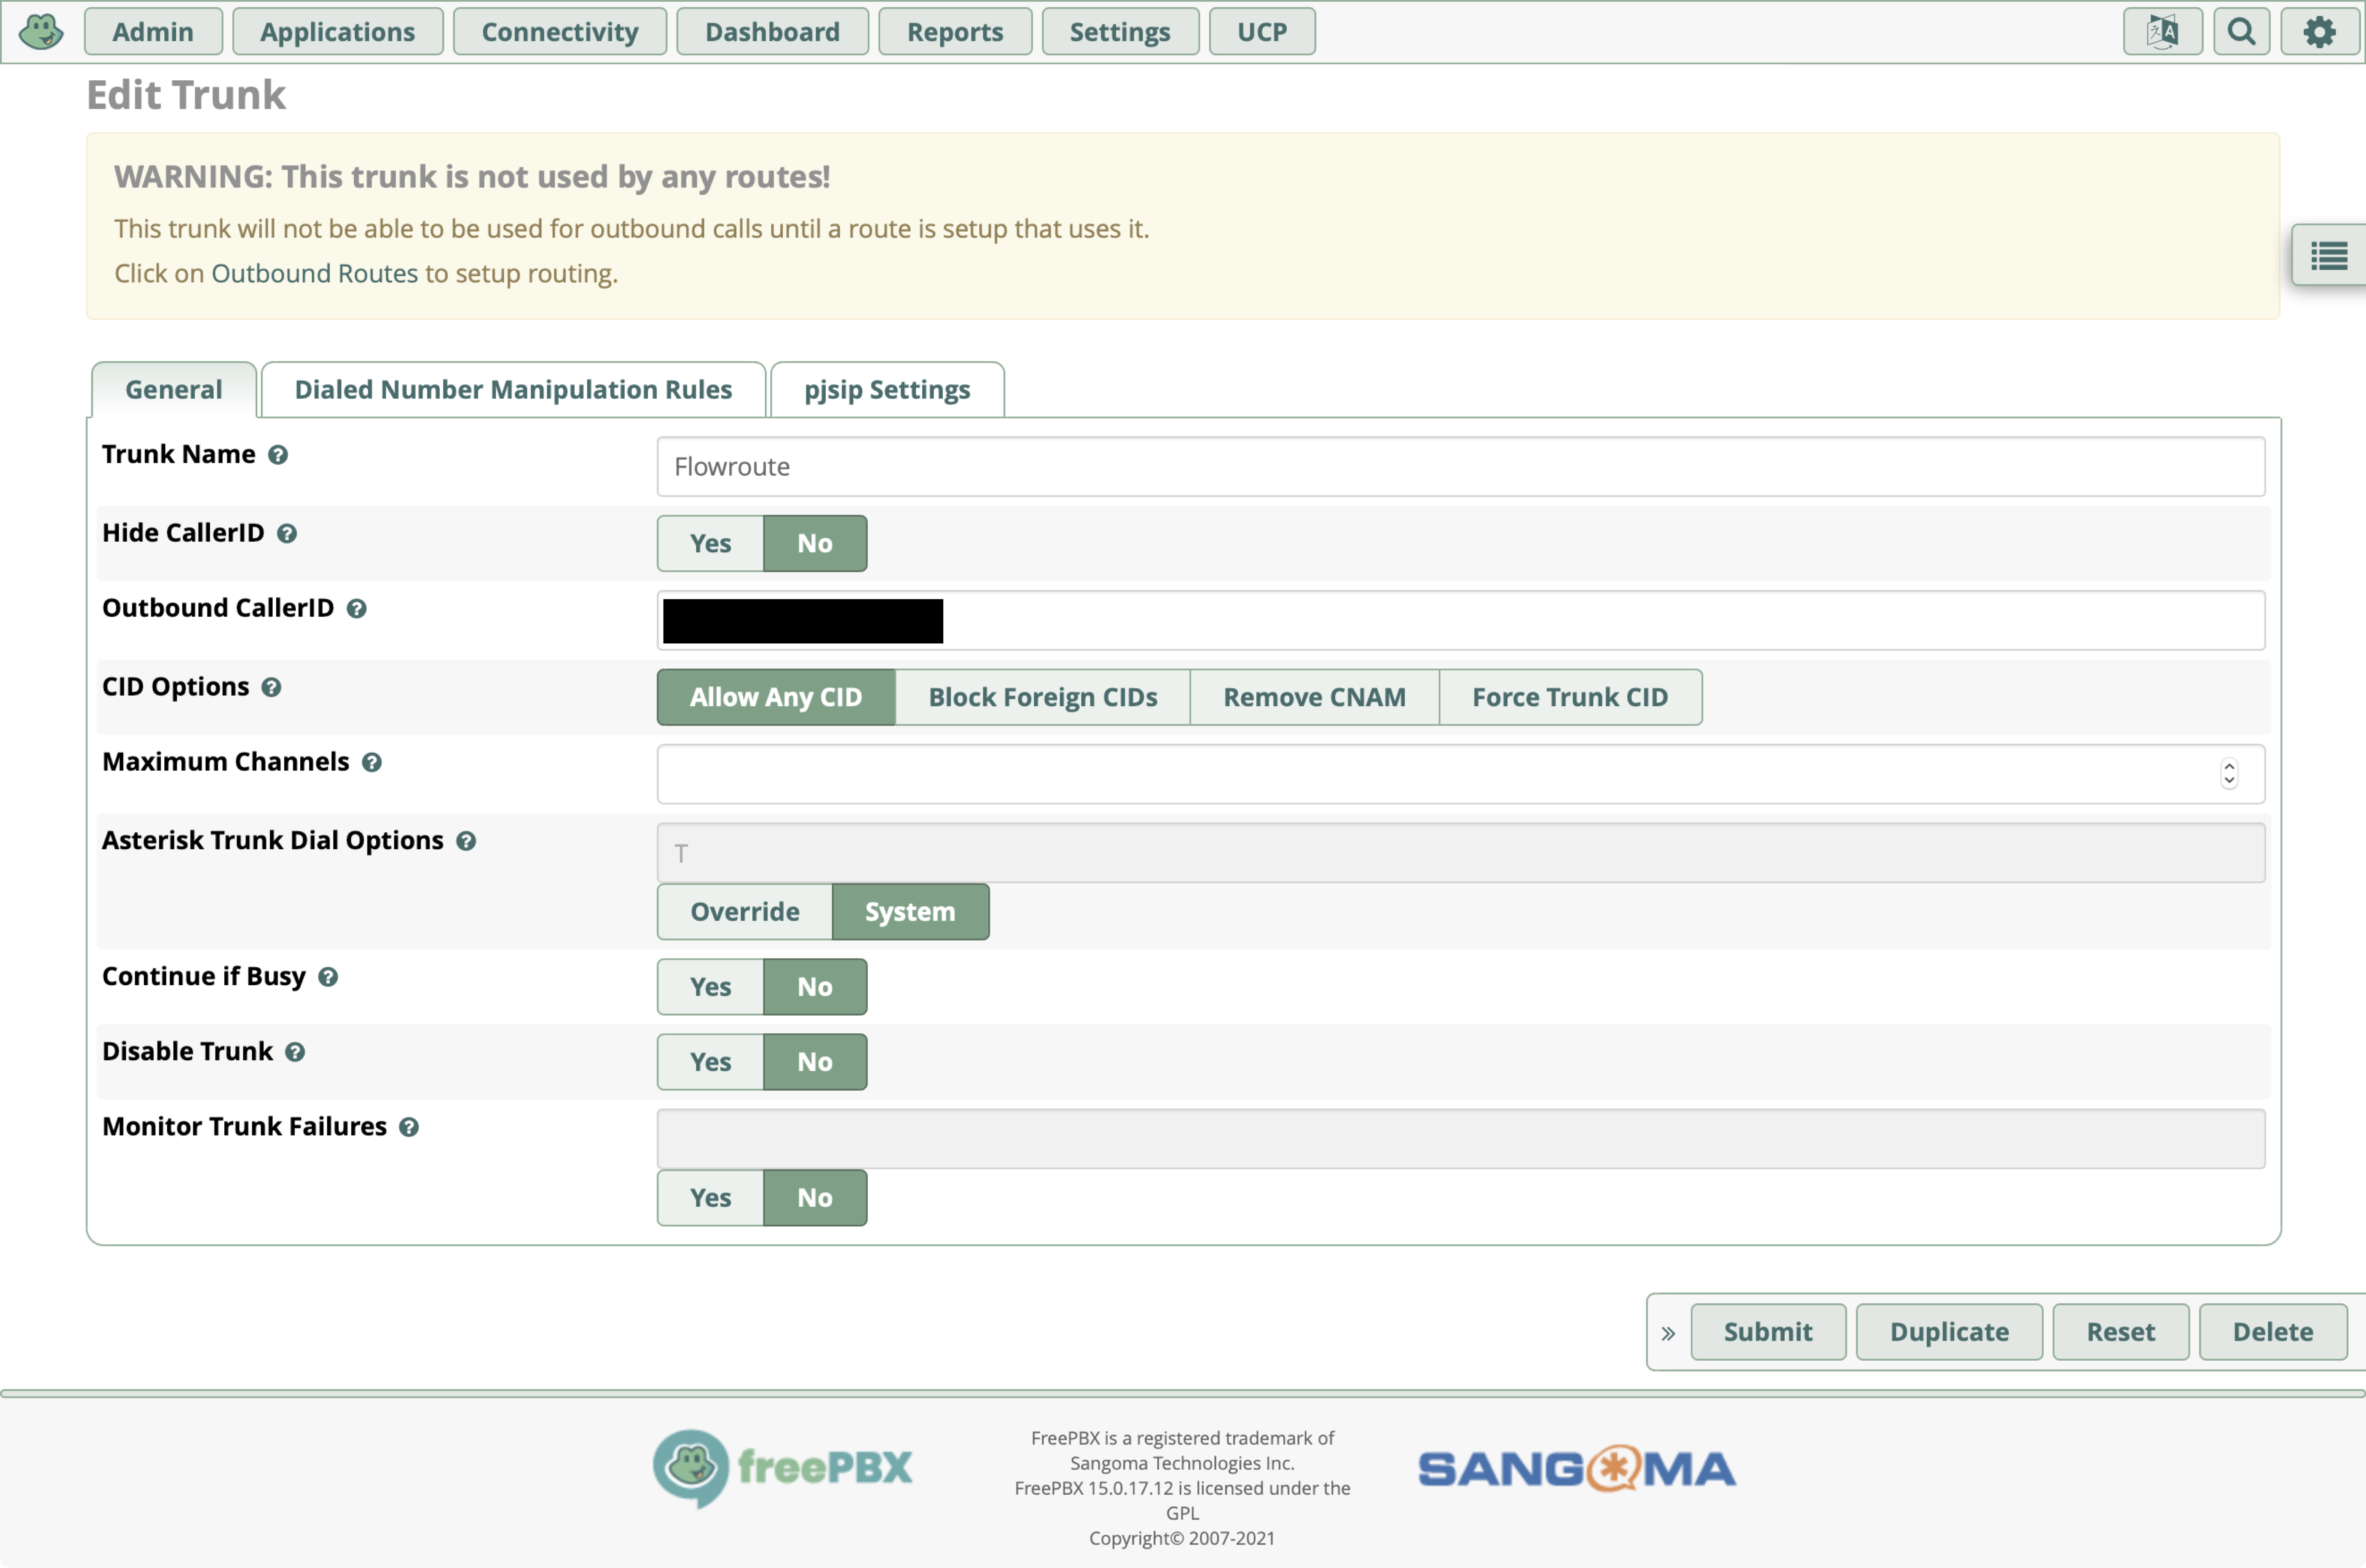Image resolution: width=2366 pixels, height=1568 pixels.
Task: Click the freePBX footer logo
Action: pos(783,1468)
